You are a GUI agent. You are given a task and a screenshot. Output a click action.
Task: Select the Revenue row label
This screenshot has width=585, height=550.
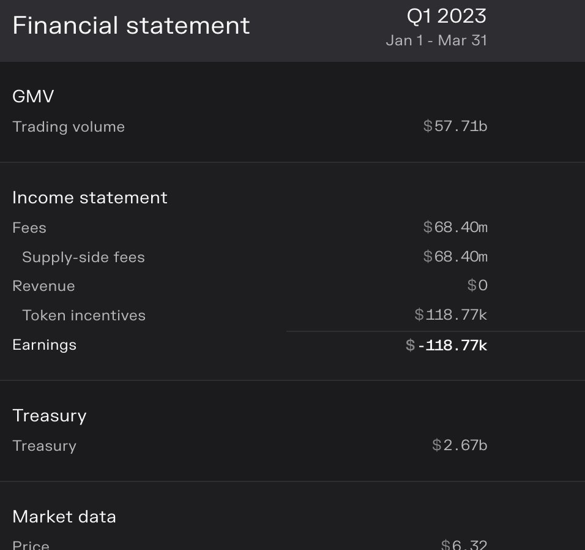pyautogui.click(x=43, y=286)
